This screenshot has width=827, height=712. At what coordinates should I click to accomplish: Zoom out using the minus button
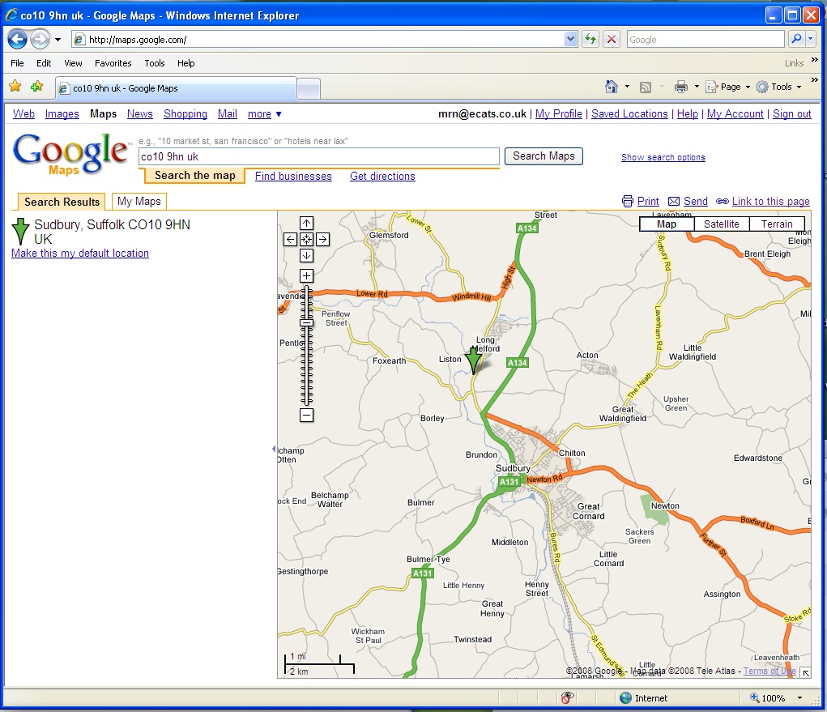tap(306, 416)
